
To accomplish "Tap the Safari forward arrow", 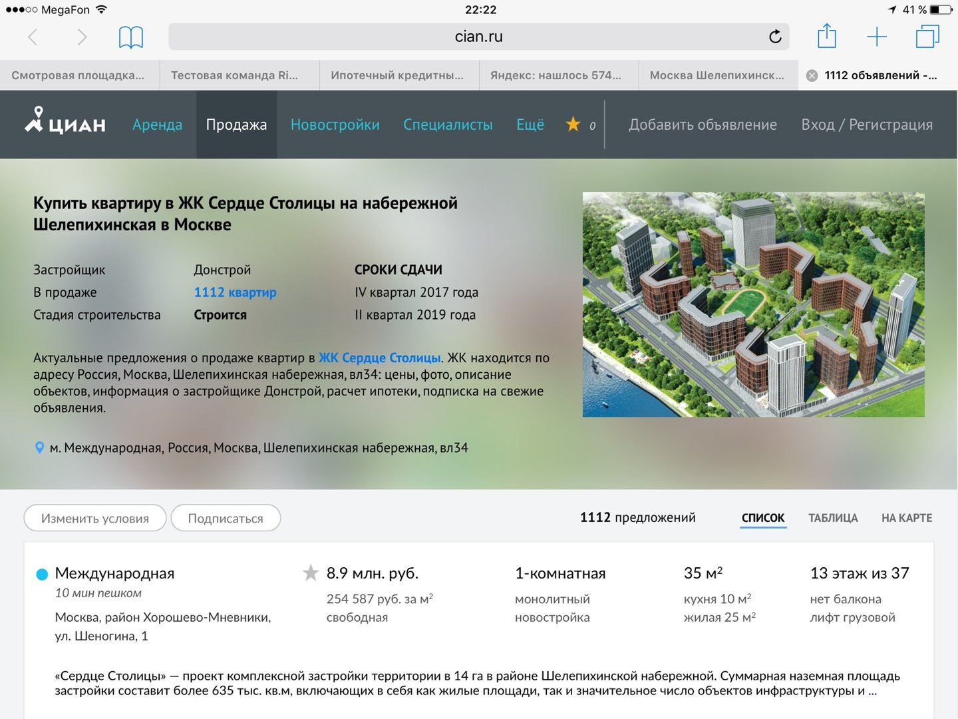I will 82,37.
